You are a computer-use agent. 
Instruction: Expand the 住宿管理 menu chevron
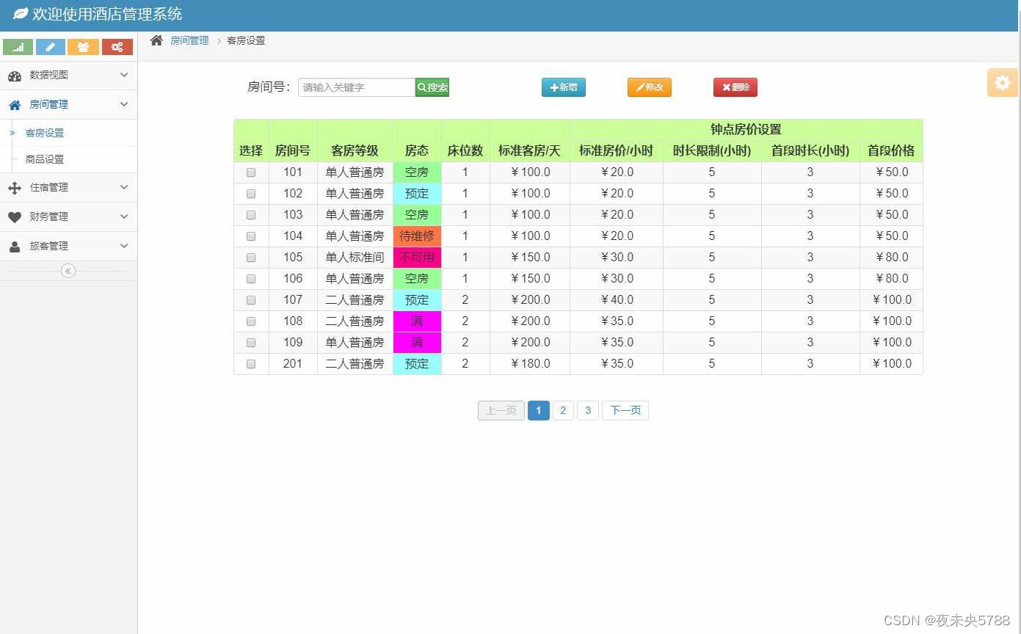click(x=124, y=187)
